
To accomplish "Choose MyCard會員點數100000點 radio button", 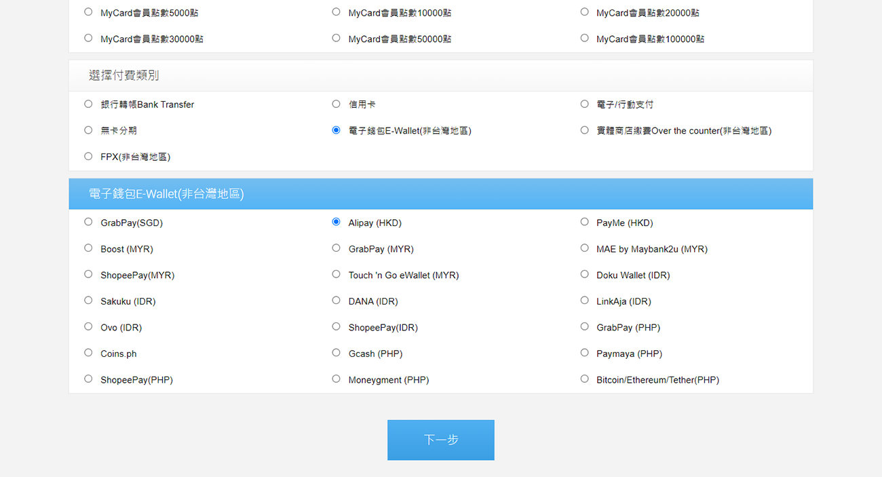I will click(584, 39).
